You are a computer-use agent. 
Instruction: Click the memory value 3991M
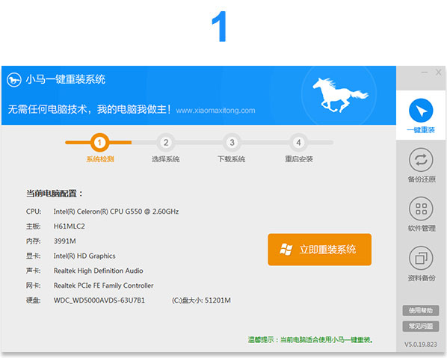[65, 241]
